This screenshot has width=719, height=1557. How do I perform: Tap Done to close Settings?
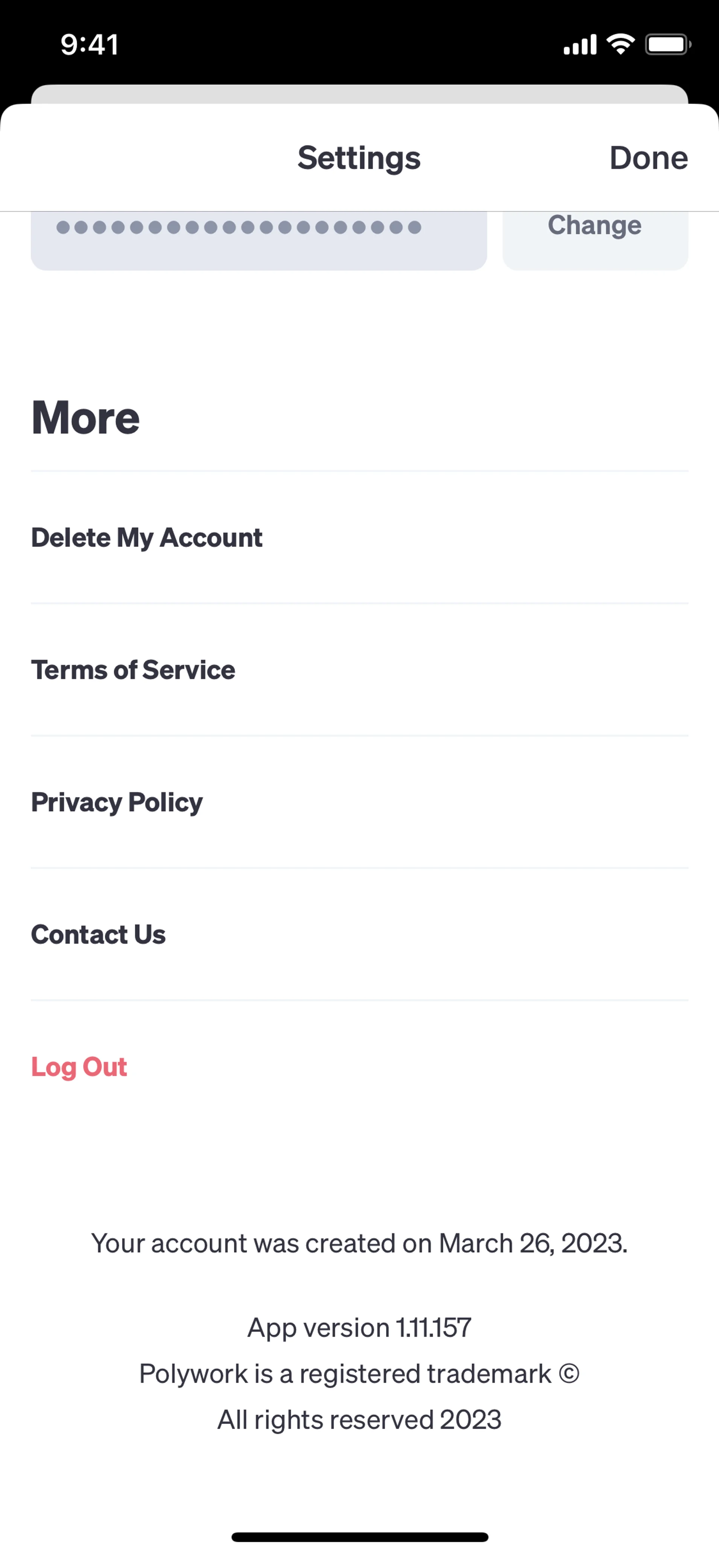[x=648, y=158]
